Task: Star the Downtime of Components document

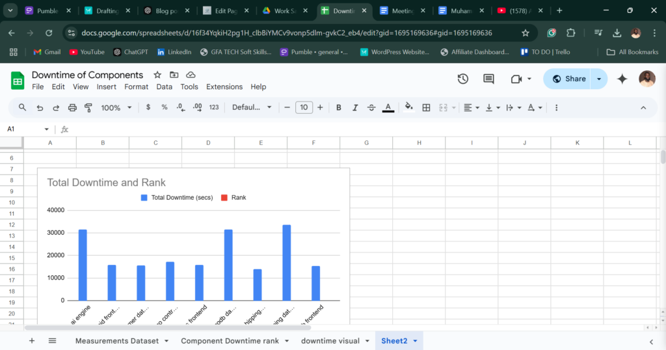Action: 157,75
